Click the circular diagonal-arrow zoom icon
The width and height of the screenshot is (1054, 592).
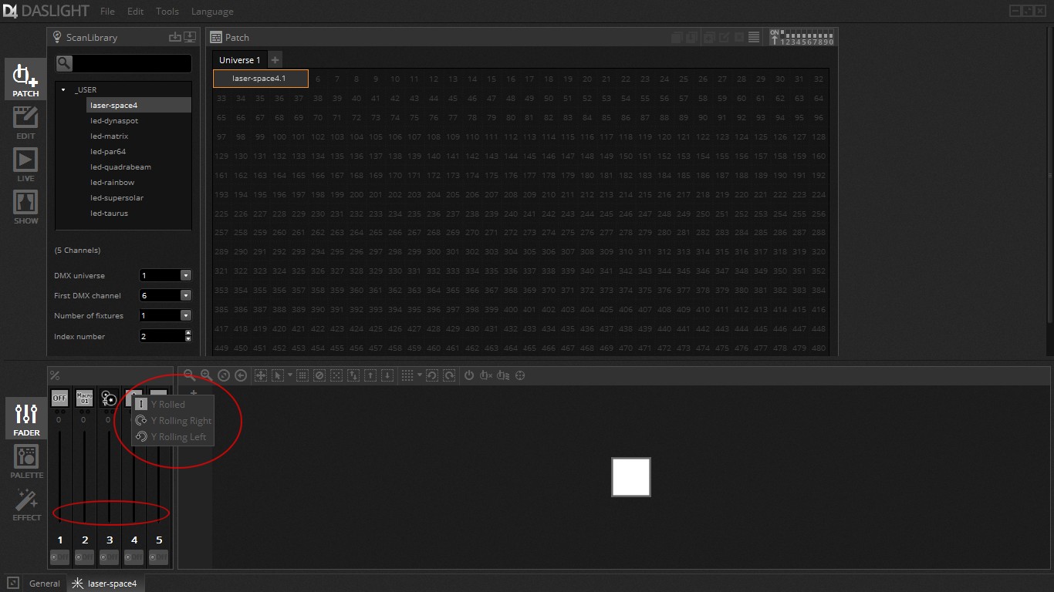[x=224, y=375]
